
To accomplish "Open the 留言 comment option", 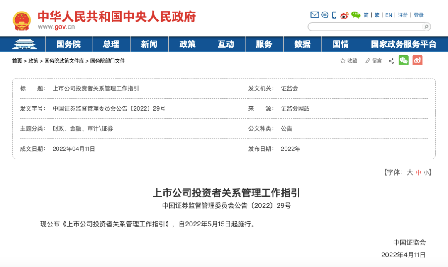I will point(374,60).
